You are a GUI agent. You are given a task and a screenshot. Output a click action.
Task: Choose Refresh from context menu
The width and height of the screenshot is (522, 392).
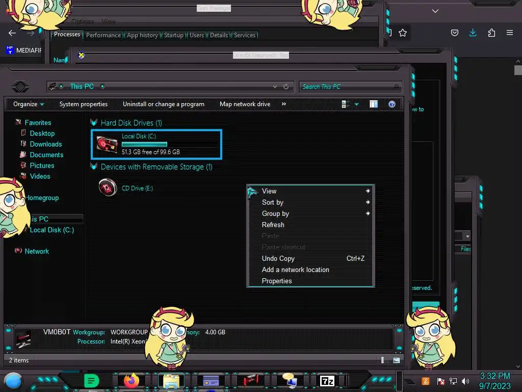pos(310,225)
